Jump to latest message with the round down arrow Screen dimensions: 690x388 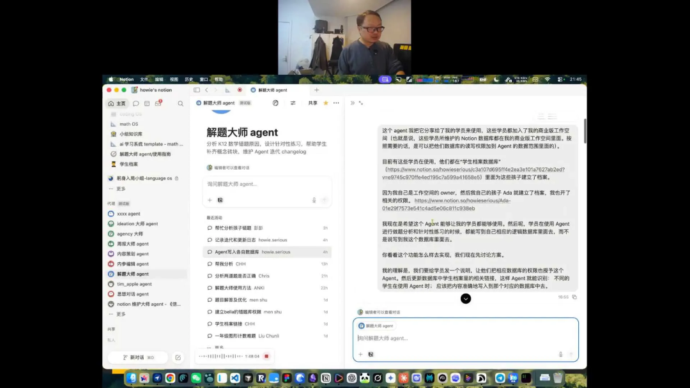pyautogui.click(x=466, y=299)
